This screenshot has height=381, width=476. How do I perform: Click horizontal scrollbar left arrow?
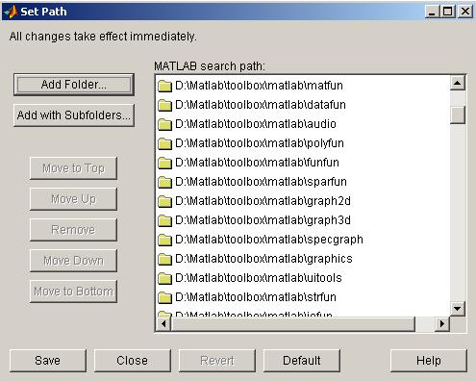(163, 324)
